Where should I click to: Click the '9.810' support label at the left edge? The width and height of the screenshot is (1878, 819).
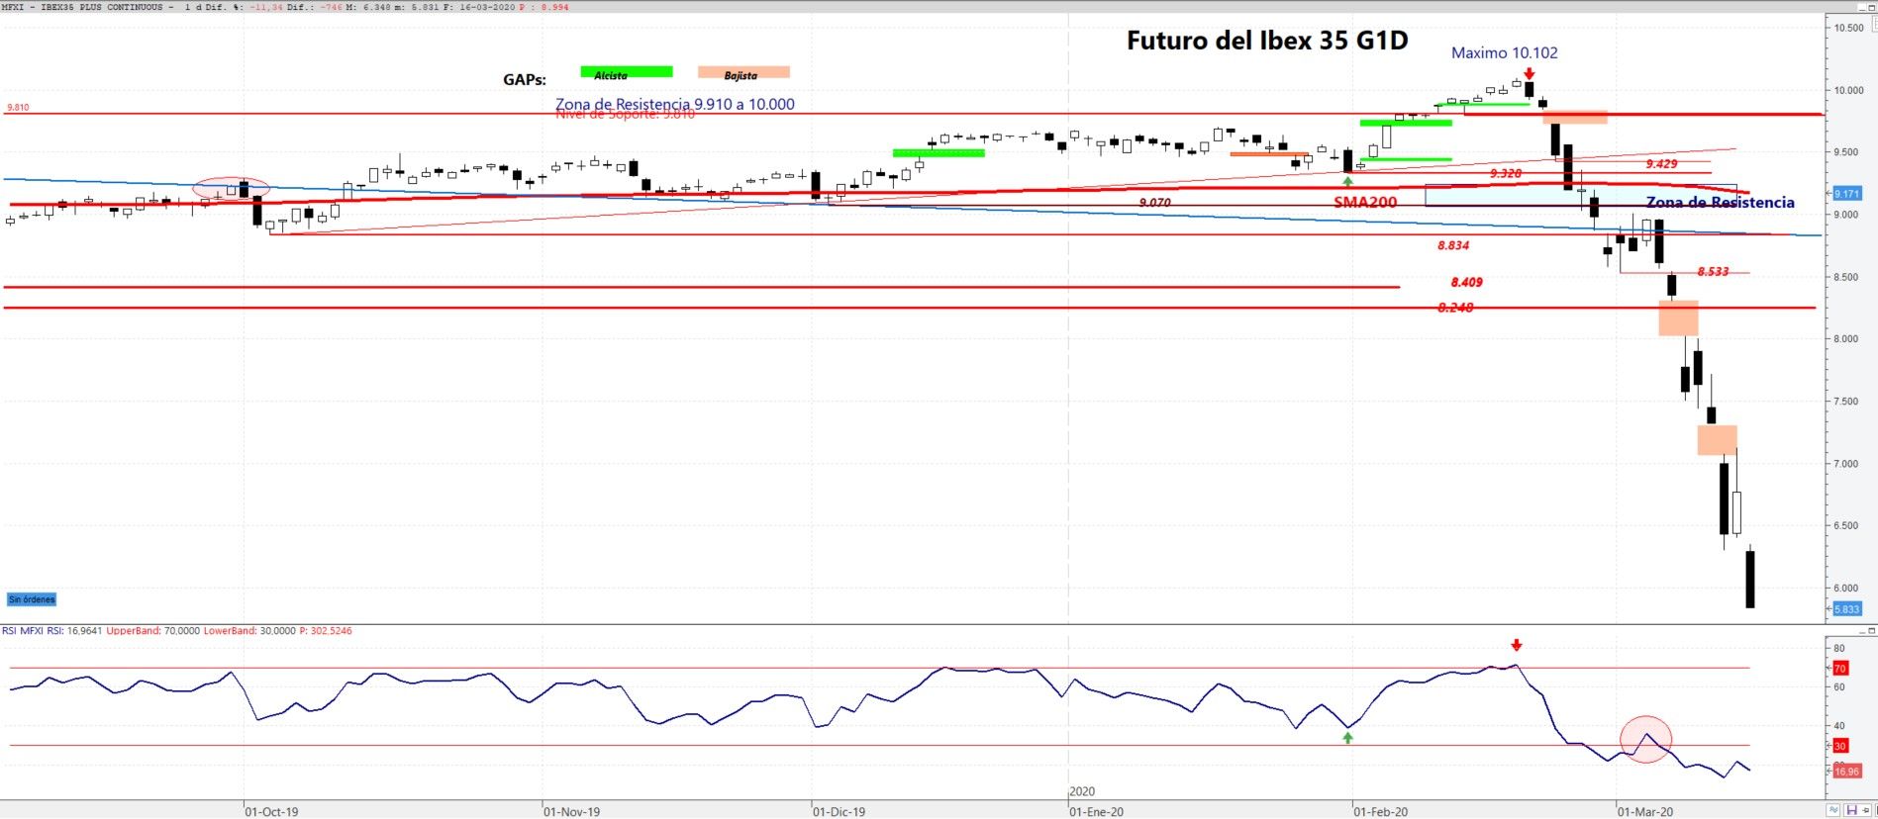18,107
